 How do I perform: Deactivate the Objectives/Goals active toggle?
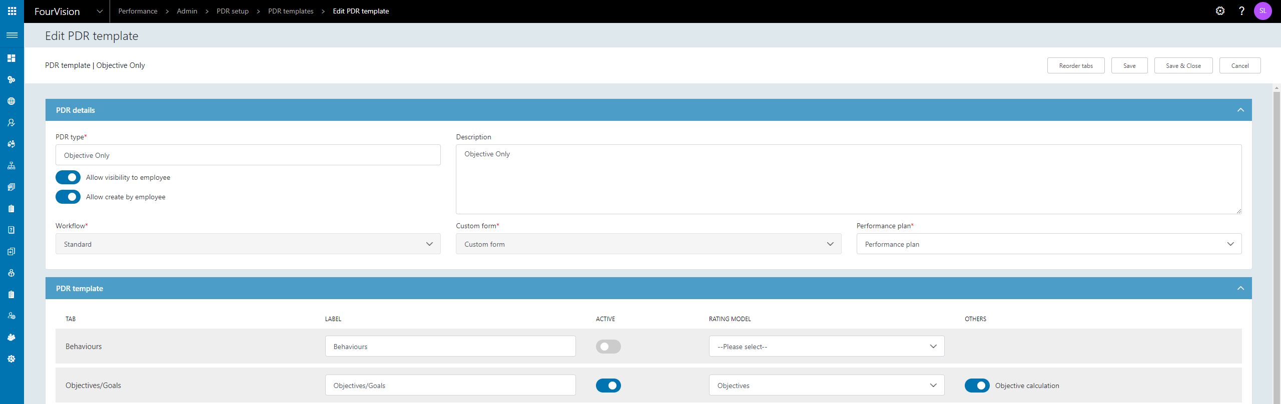(x=608, y=386)
